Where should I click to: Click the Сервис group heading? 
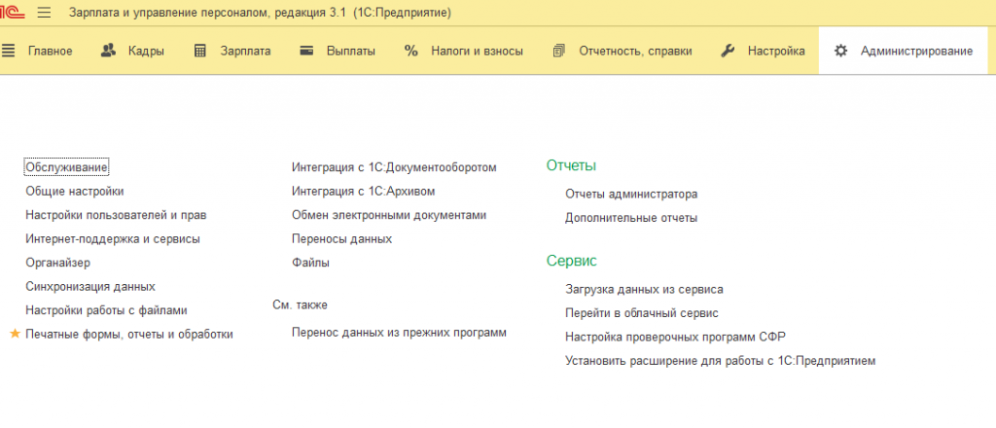(572, 261)
